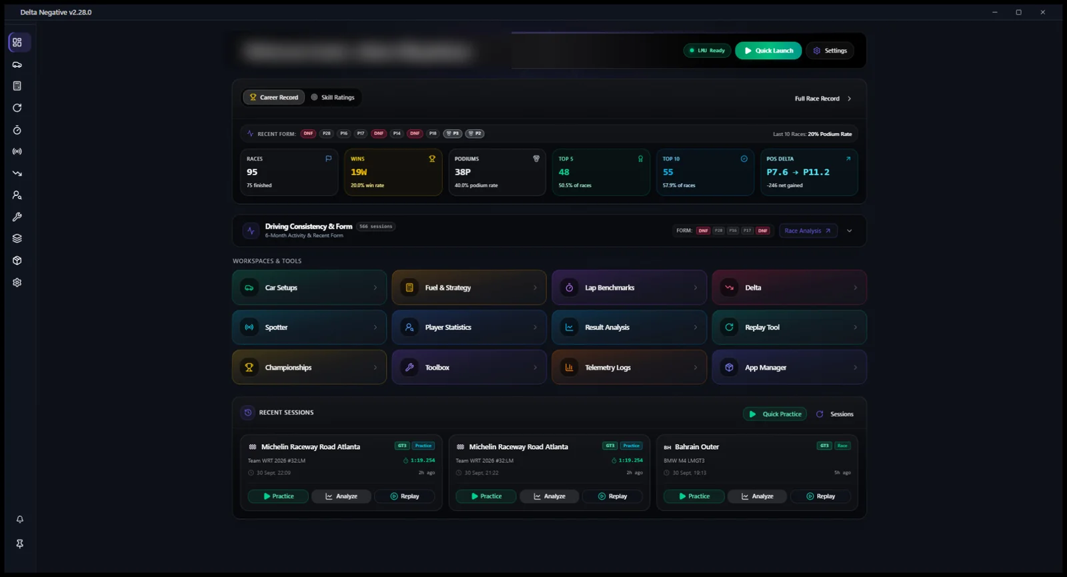The height and width of the screenshot is (577, 1067).
Task: Click the Car Setups card icon
Action: 249,288
